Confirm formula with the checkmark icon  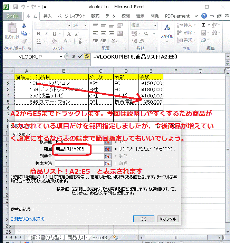coord(80,56)
